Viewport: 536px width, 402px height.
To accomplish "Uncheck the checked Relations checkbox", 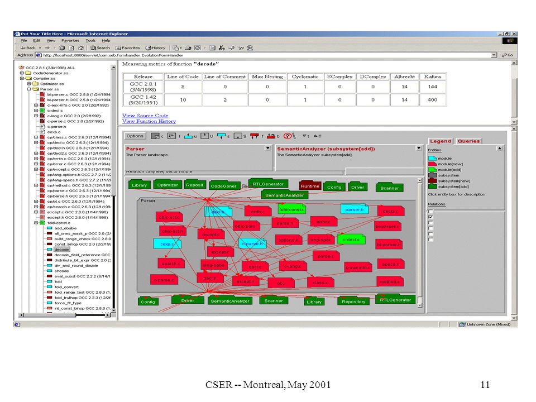I will pyautogui.click(x=430, y=217).
